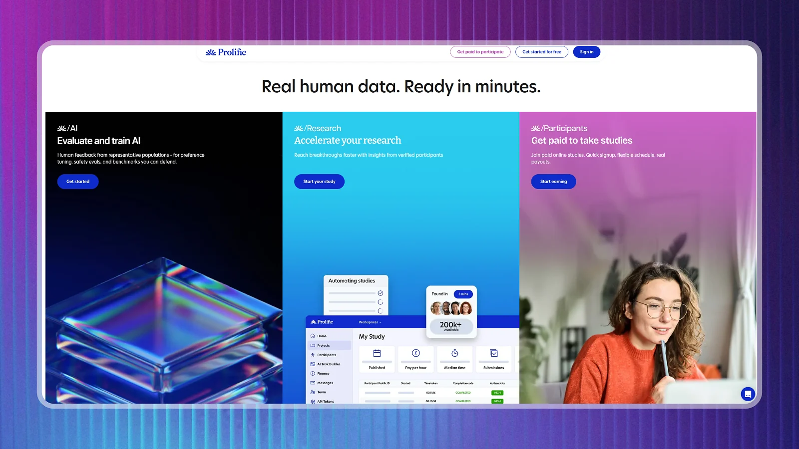The image size is (799, 449).
Task: Click the AI Task Builder sidebar icon
Action: click(x=313, y=364)
